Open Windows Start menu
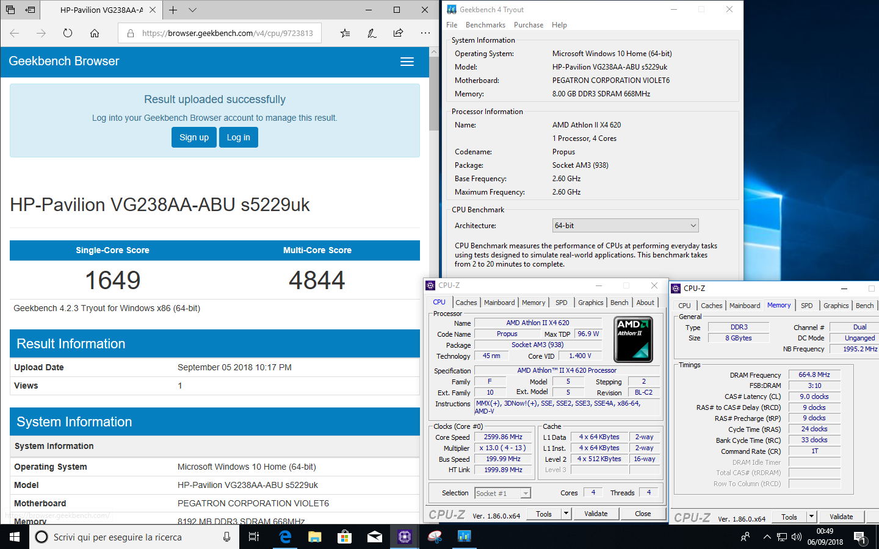The height and width of the screenshot is (549, 879). (15, 537)
